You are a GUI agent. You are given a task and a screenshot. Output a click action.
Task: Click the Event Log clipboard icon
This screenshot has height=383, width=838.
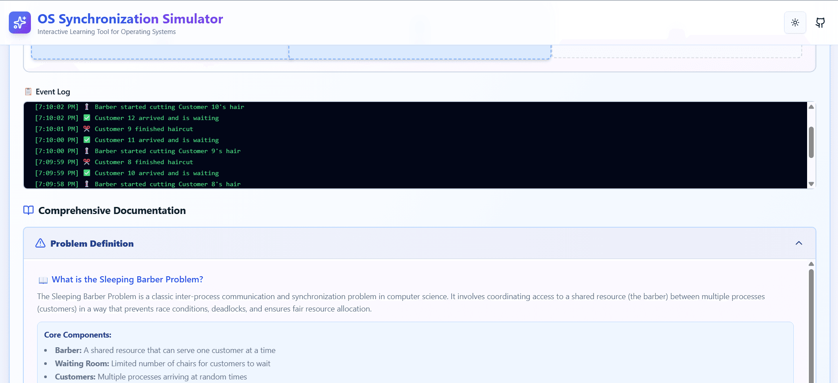(x=28, y=92)
